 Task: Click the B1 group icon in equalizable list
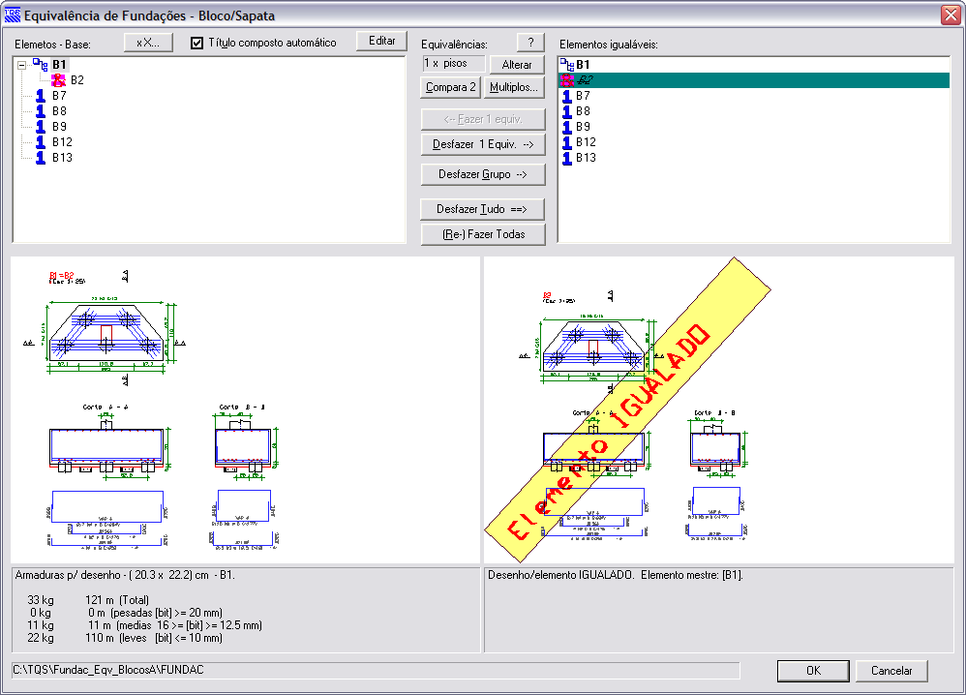click(566, 65)
